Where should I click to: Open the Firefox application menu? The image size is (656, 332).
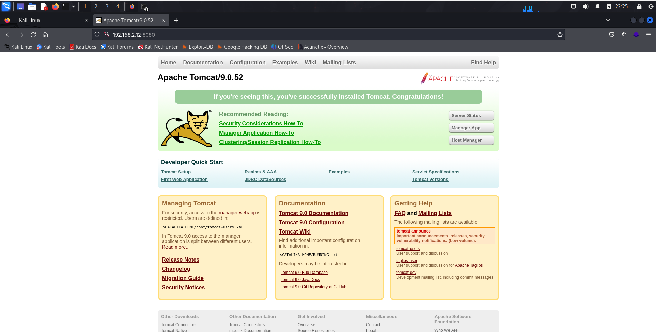[x=648, y=35]
